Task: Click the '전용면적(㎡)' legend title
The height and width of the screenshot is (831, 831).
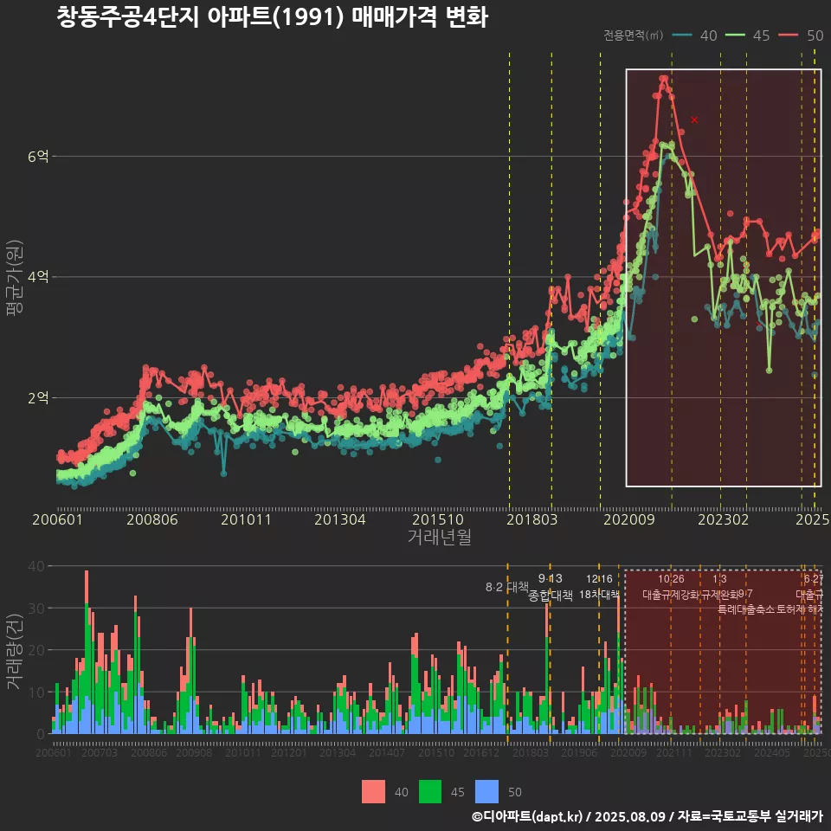Action: pos(634,35)
